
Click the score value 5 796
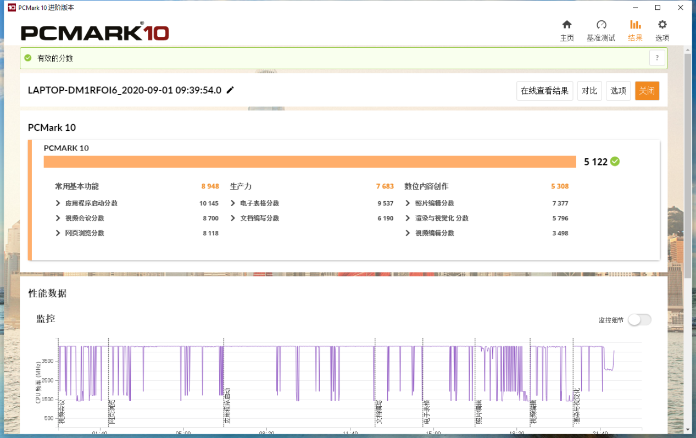click(560, 218)
